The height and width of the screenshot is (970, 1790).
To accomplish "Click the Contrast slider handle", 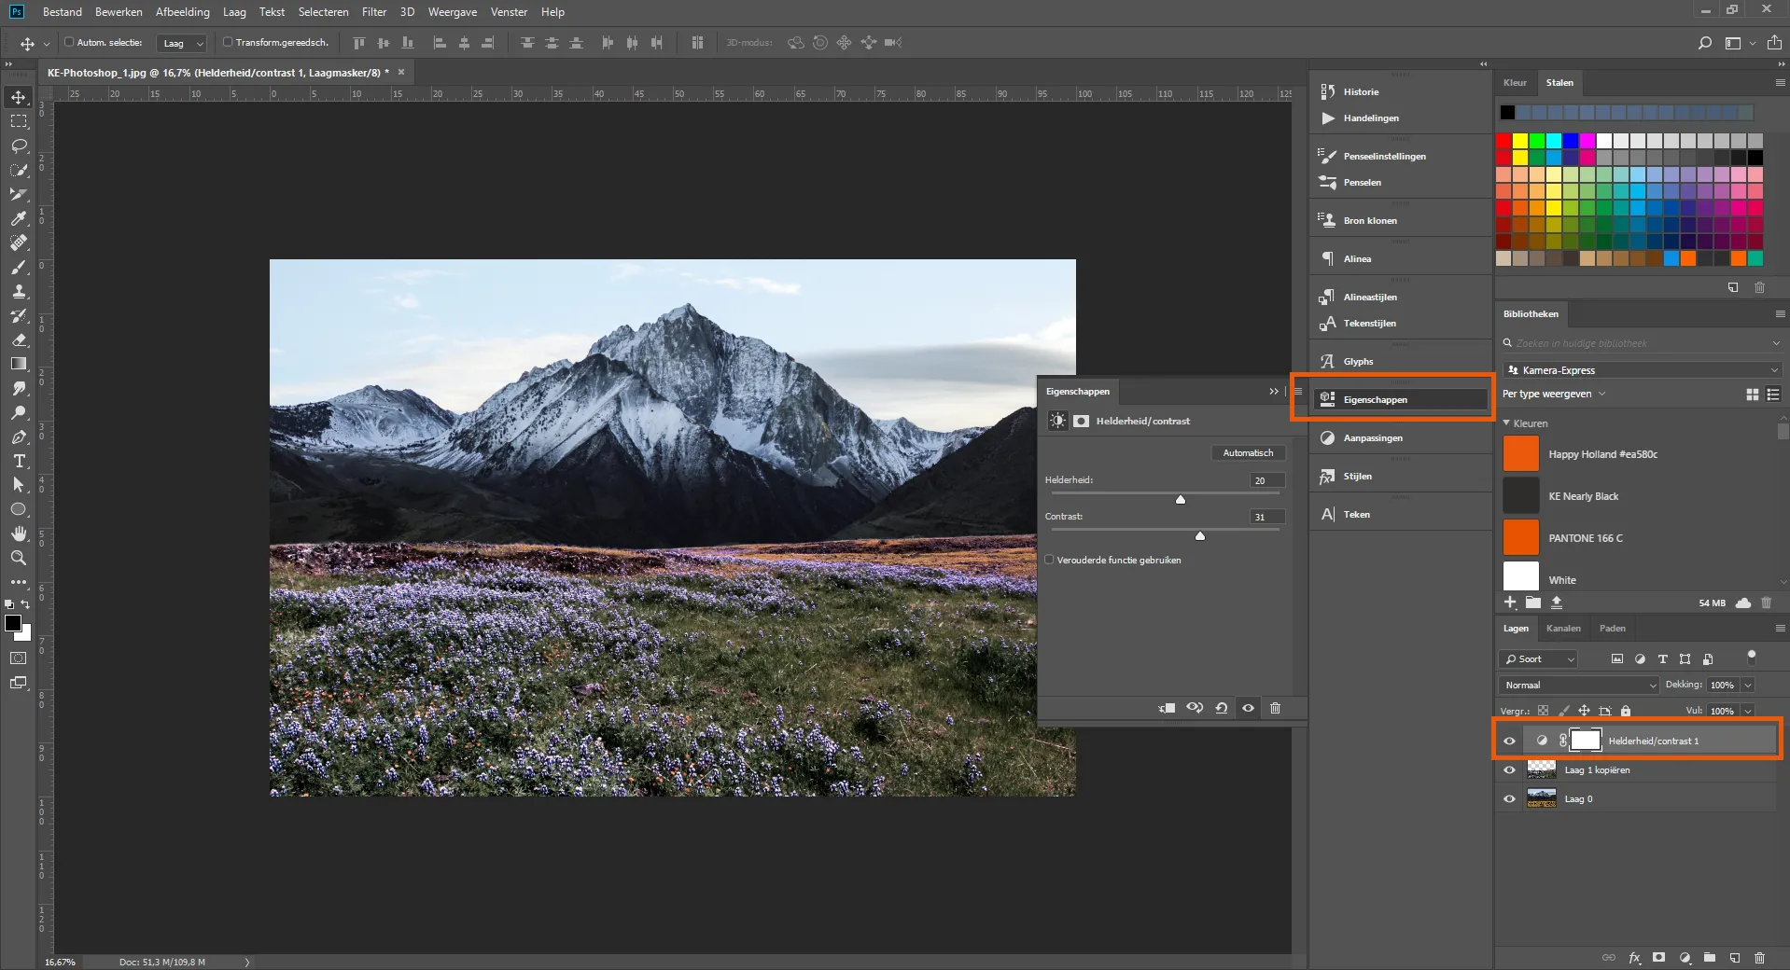I will [x=1200, y=535].
